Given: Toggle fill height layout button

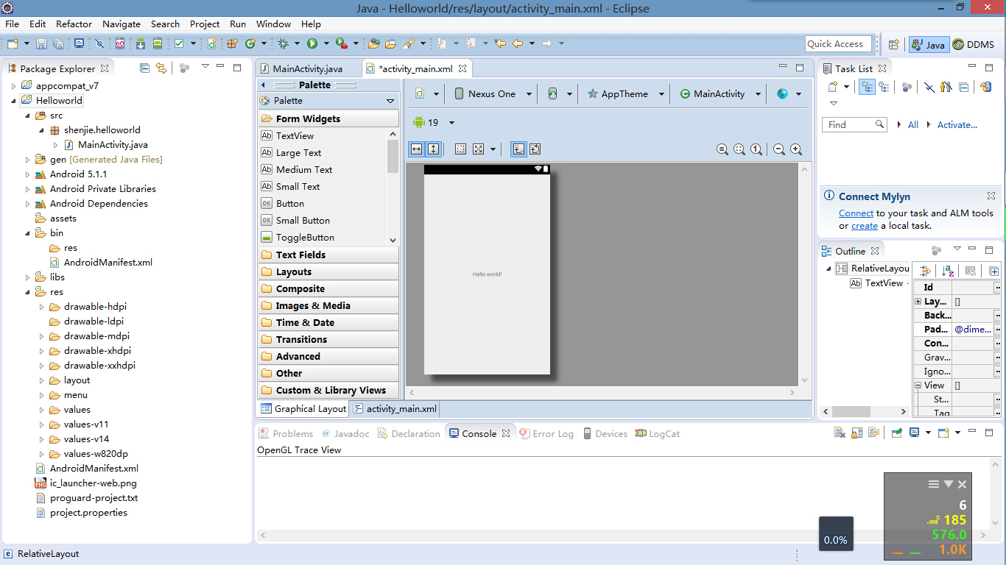Looking at the screenshot, I should 434,149.
